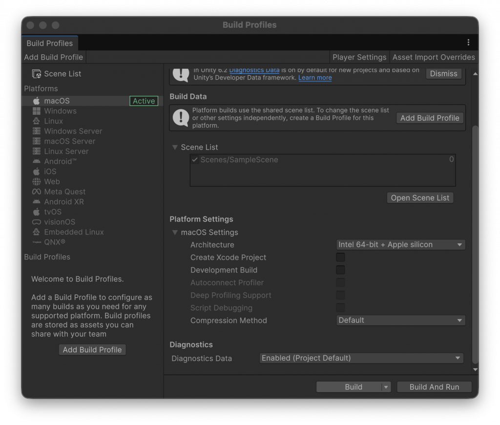Enable Development Build checkbox

tap(340, 270)
